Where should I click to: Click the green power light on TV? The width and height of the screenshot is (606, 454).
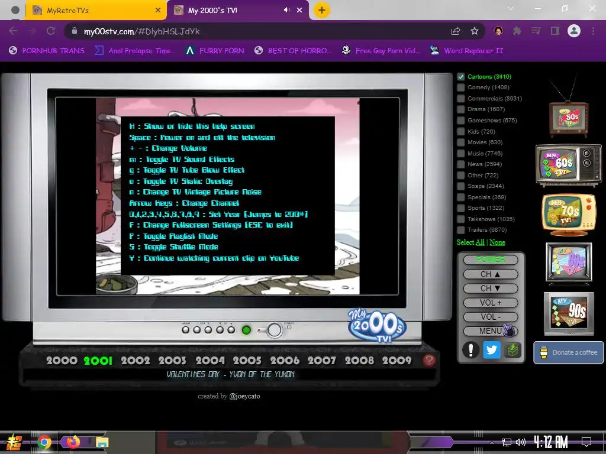pyautogui.click(x=246, y=330)
